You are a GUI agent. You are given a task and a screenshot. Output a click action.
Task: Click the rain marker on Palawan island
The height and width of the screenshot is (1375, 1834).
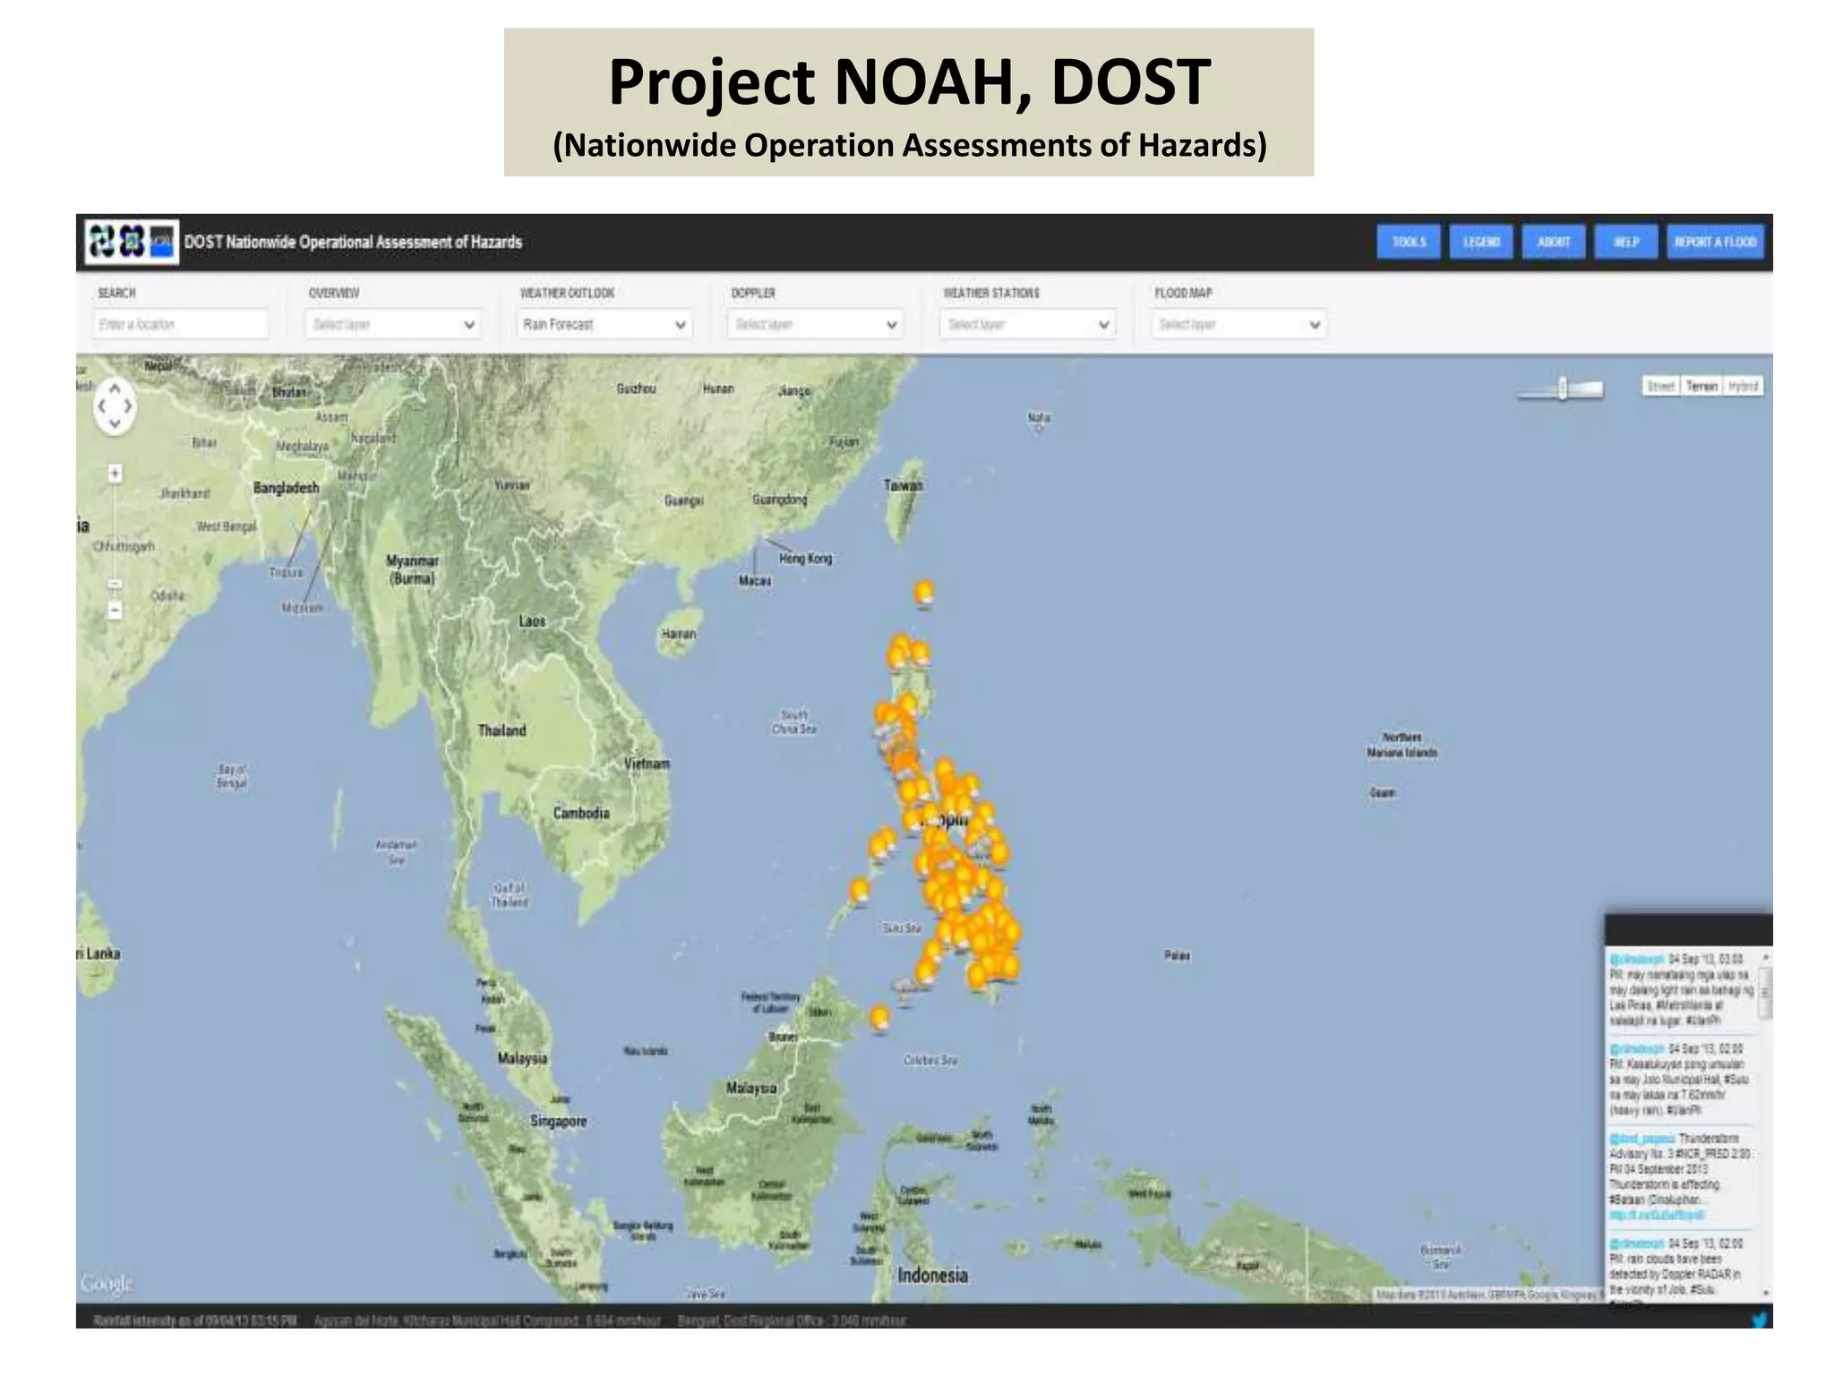859,891
